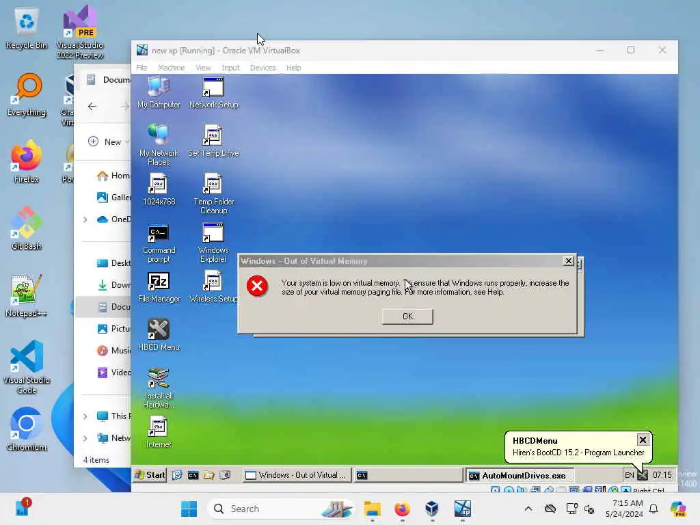Expand This PC node in File Explorer
The width and height of the screenshot is (700, 525).
[85, 416]
